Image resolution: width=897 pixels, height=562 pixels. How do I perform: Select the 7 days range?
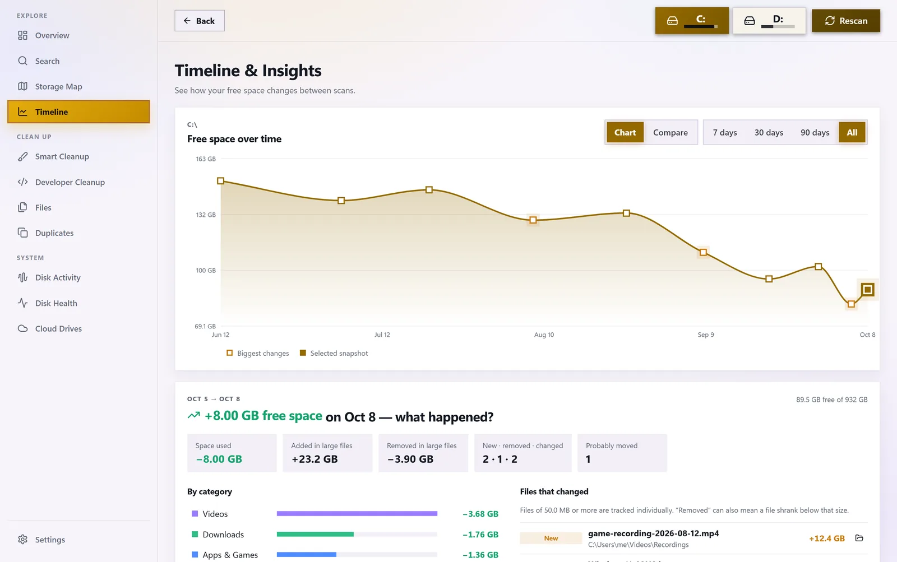click(725, 133)
